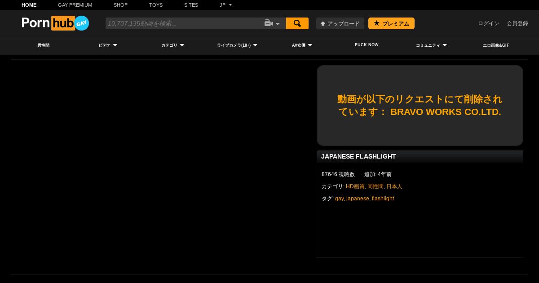Click the アップロード button

340,23
